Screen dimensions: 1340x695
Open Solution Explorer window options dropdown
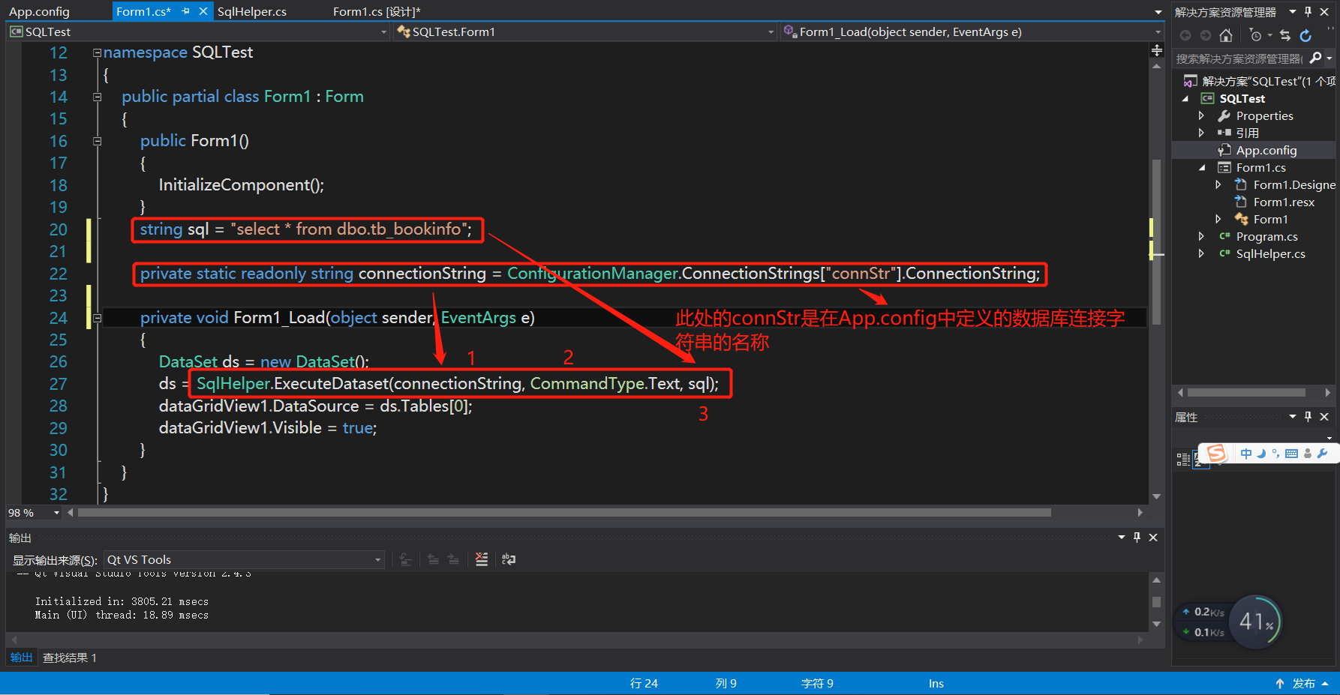tap(1293, 12)
